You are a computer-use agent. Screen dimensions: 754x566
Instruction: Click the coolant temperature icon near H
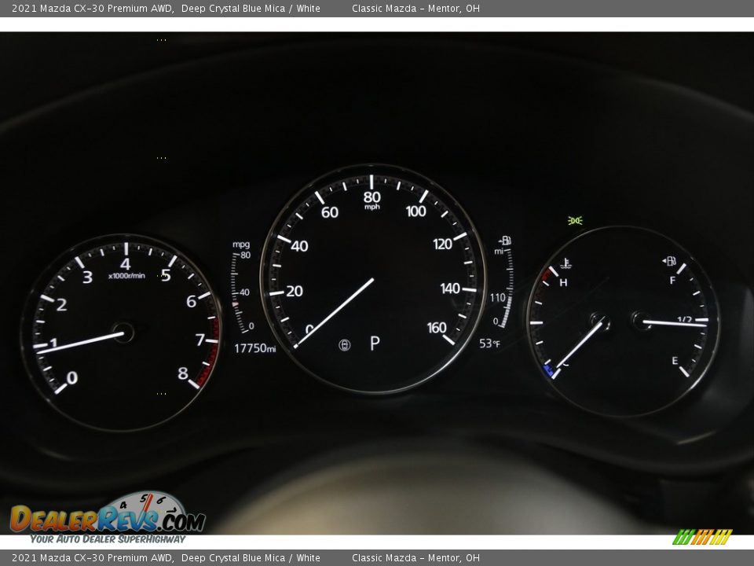pyautogui.click(x=564, y=265)
